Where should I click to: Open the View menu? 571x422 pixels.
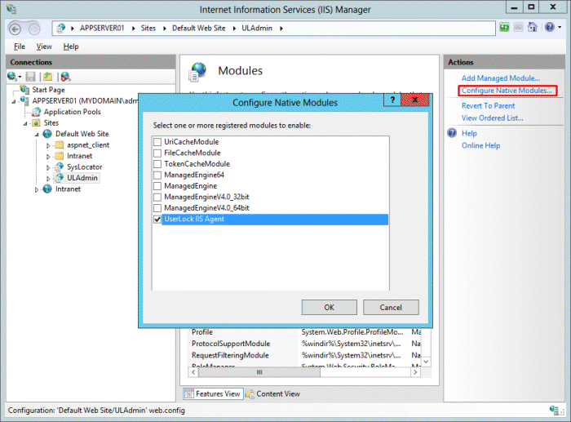(x=44, y=47)
